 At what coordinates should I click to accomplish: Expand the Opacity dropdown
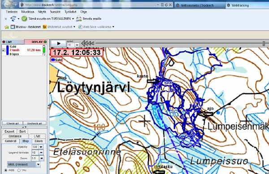pyautogui.click(x=41, y=147)
